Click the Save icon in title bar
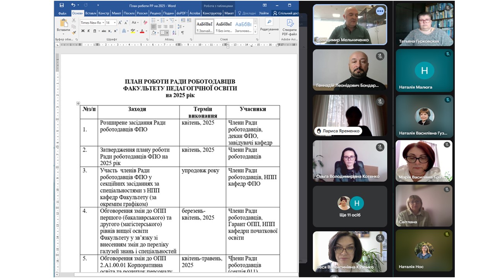Screen dimensions: 495x278 [x=61, y=5]
